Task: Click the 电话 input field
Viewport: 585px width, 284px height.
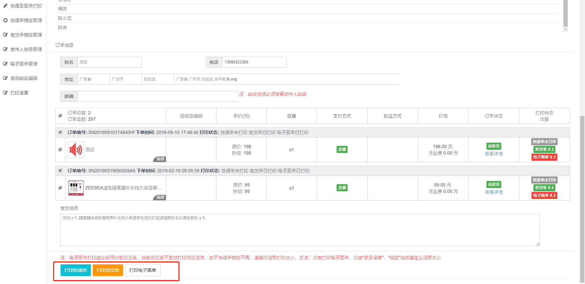Action: click(254, 62)
